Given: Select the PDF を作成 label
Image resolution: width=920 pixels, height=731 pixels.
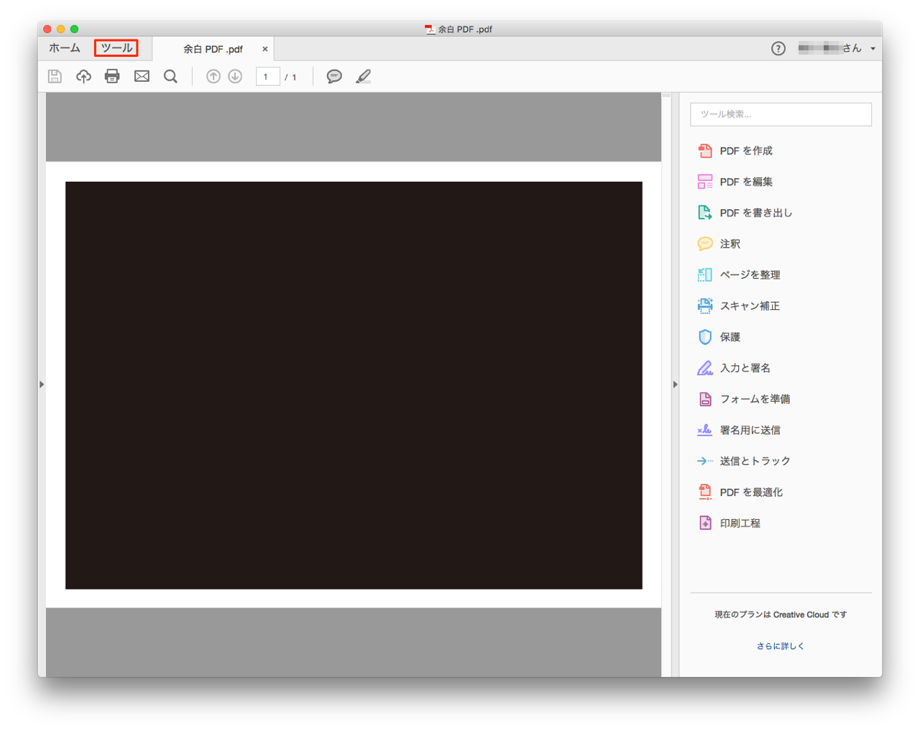Looking at the screenshot, I should pyautogui.click(x=746, y=150).
